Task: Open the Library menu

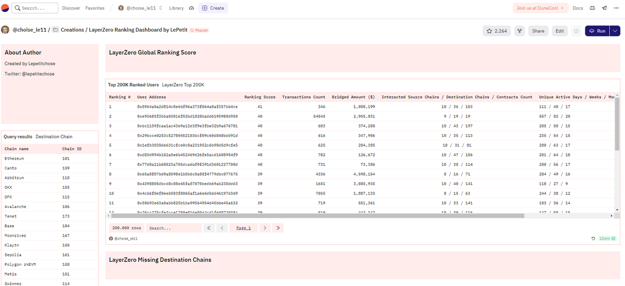Action: [177, 8]
